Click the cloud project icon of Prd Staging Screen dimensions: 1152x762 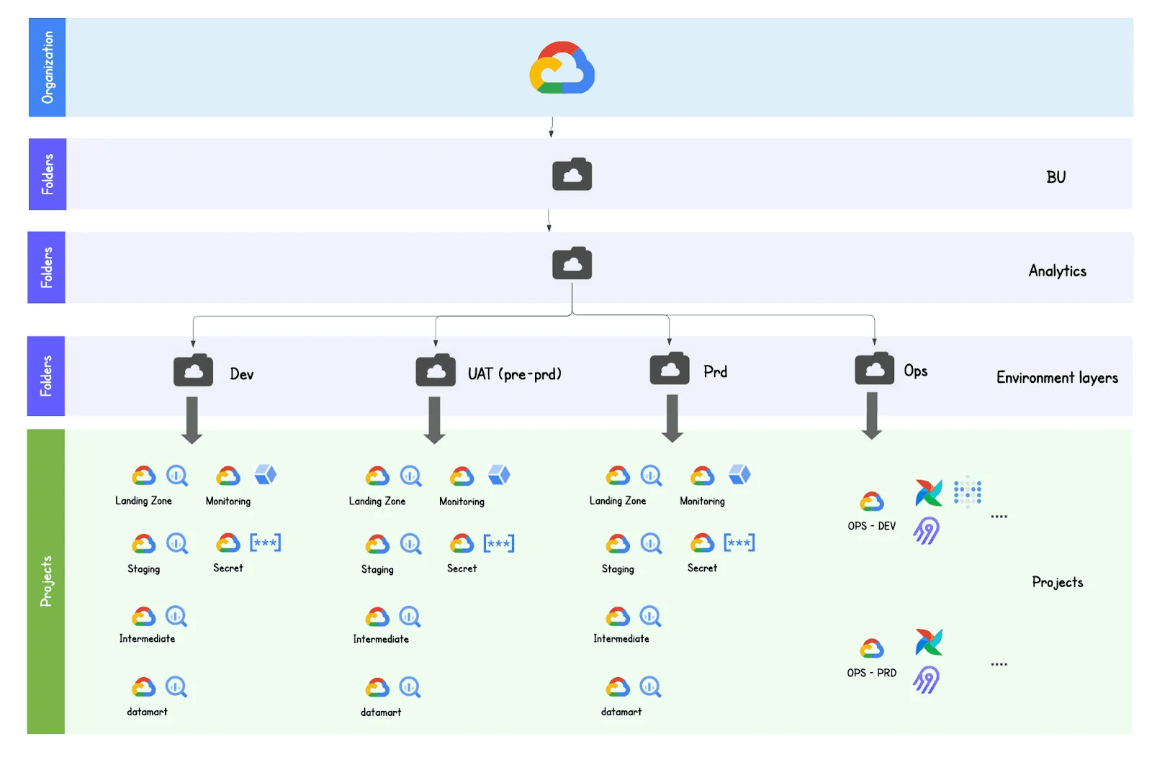pyautogui.click(x=618, y=543)
